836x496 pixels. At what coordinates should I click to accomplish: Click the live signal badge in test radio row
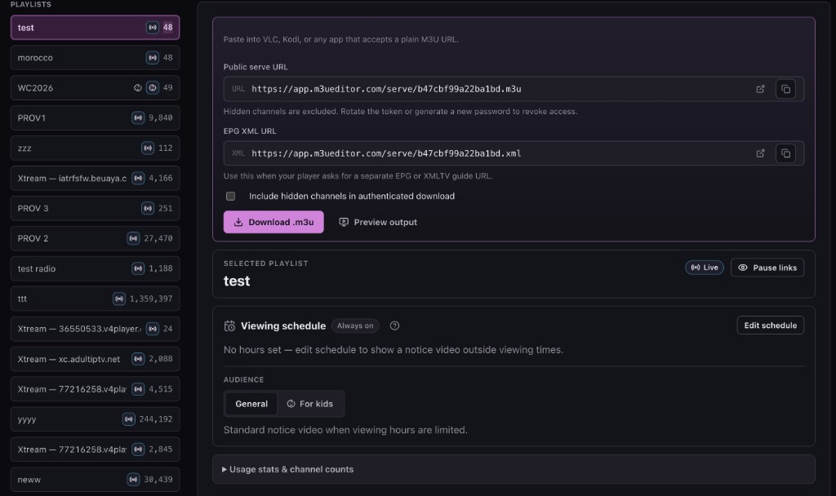[138, 268]
